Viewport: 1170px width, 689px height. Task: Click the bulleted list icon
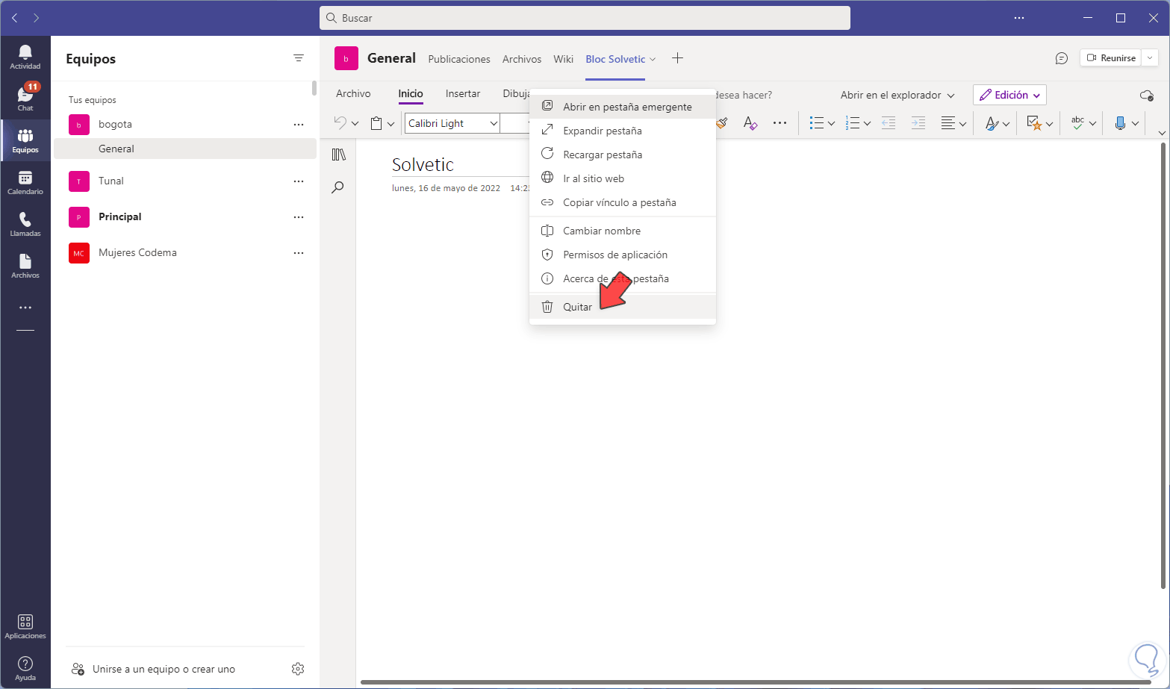pos(817,123)
